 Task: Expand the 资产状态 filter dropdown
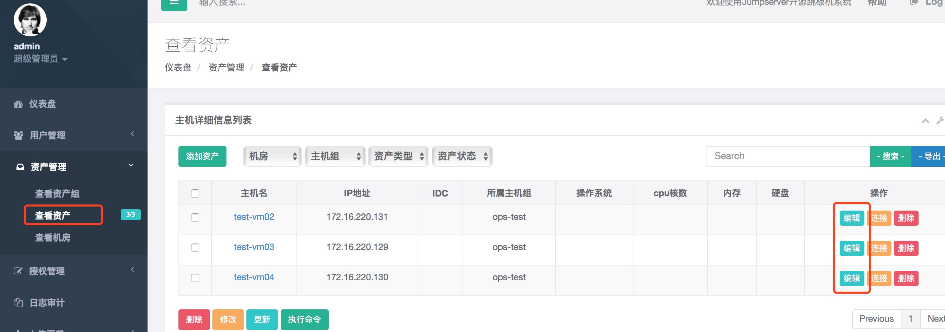pos(462,156)
